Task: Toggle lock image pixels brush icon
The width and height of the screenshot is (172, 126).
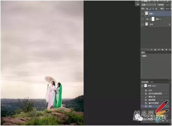Action: (x=150, y=9)
